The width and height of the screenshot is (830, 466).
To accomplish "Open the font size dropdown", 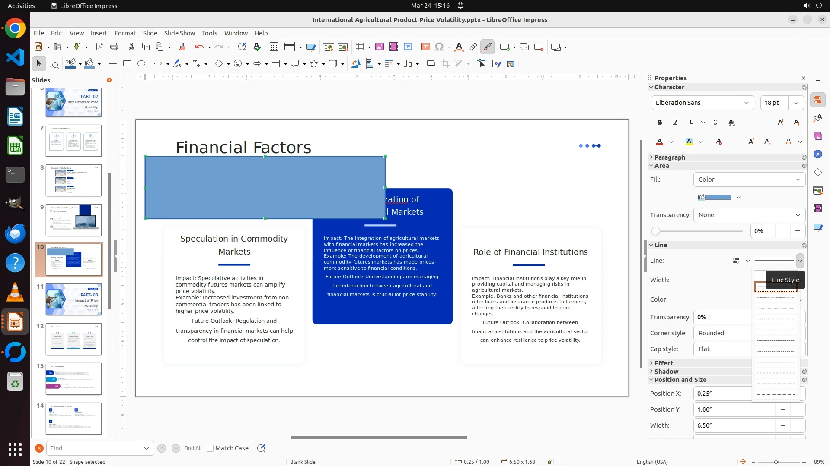I will point(796,103).
